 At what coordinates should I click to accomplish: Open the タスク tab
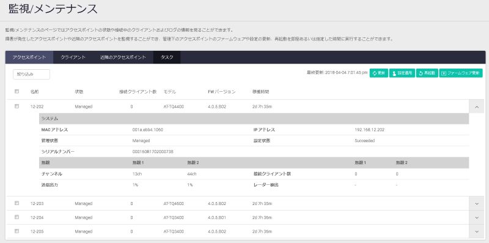167,58
